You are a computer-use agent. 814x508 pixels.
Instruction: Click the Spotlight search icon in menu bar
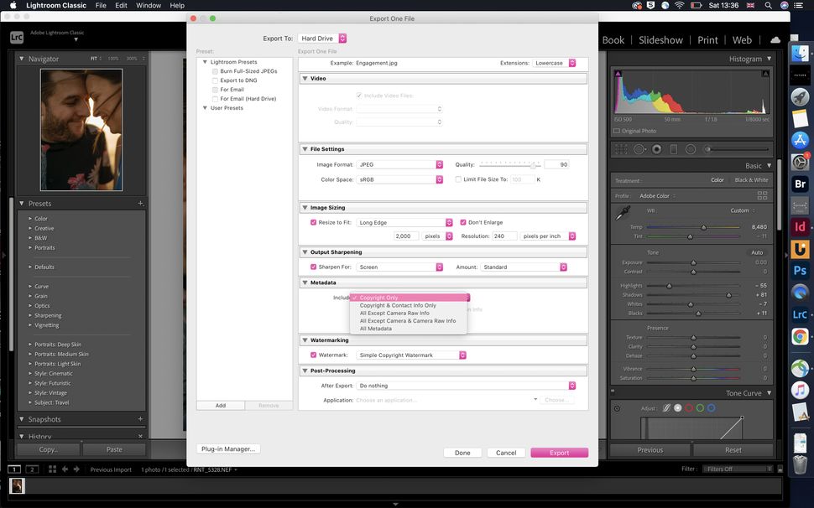769,5
